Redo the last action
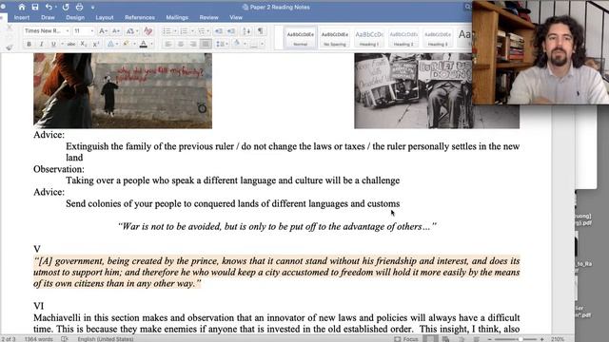Viewport: 609px width, 342px height. tap(66, 7)
